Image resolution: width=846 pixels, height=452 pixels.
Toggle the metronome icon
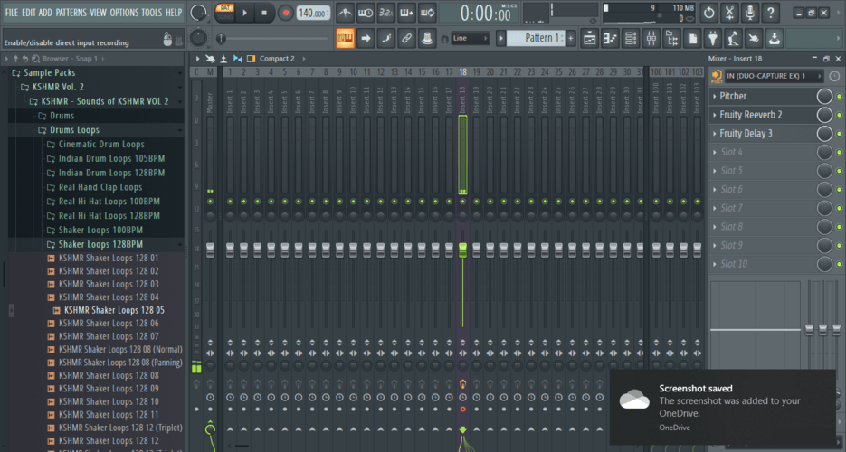(x=345, y=13)
